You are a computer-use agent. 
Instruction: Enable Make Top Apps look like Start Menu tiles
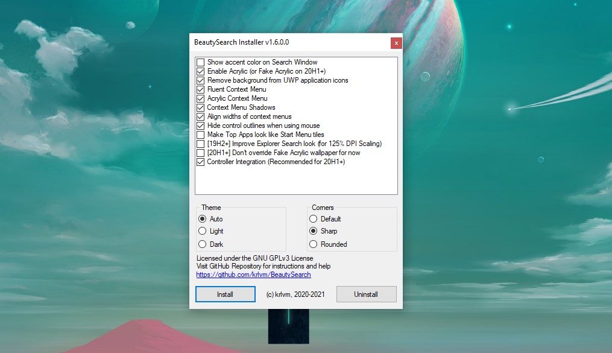click(x=201, y=135)
